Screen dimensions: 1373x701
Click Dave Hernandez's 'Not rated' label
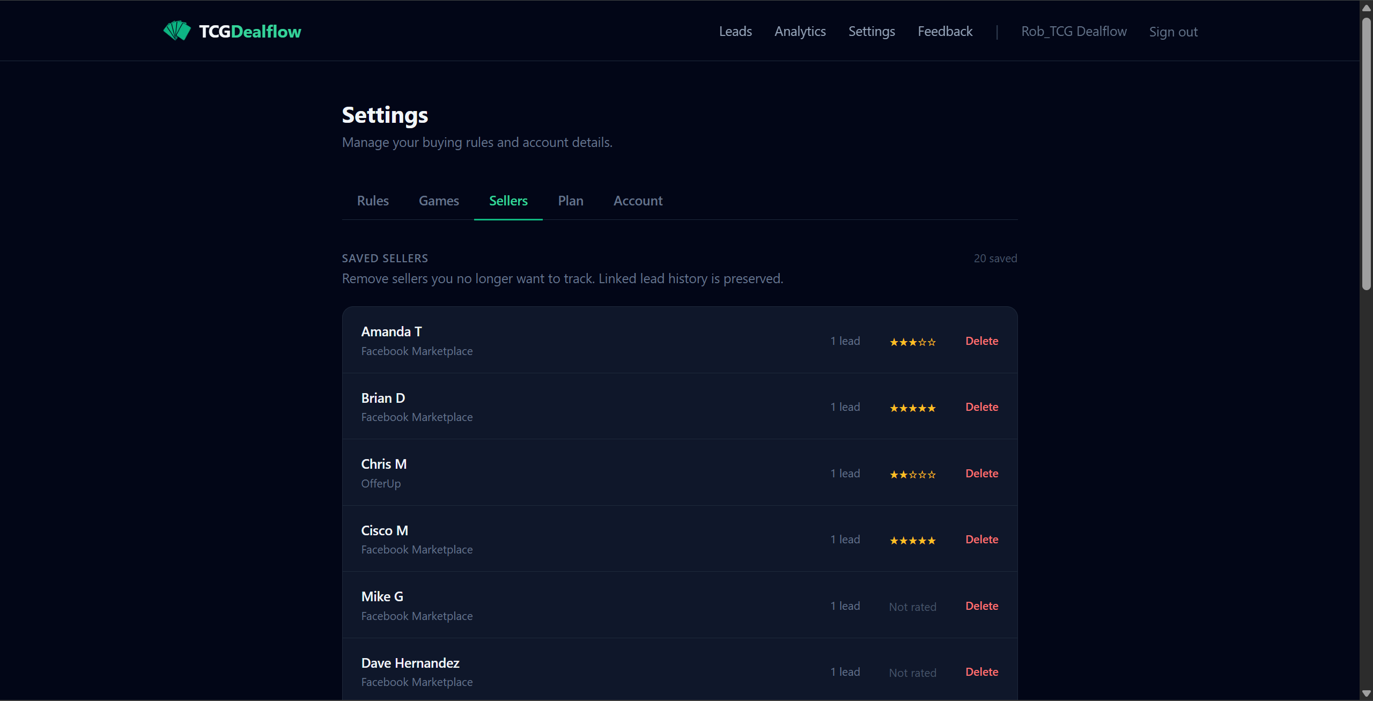(x=912, y=673)
